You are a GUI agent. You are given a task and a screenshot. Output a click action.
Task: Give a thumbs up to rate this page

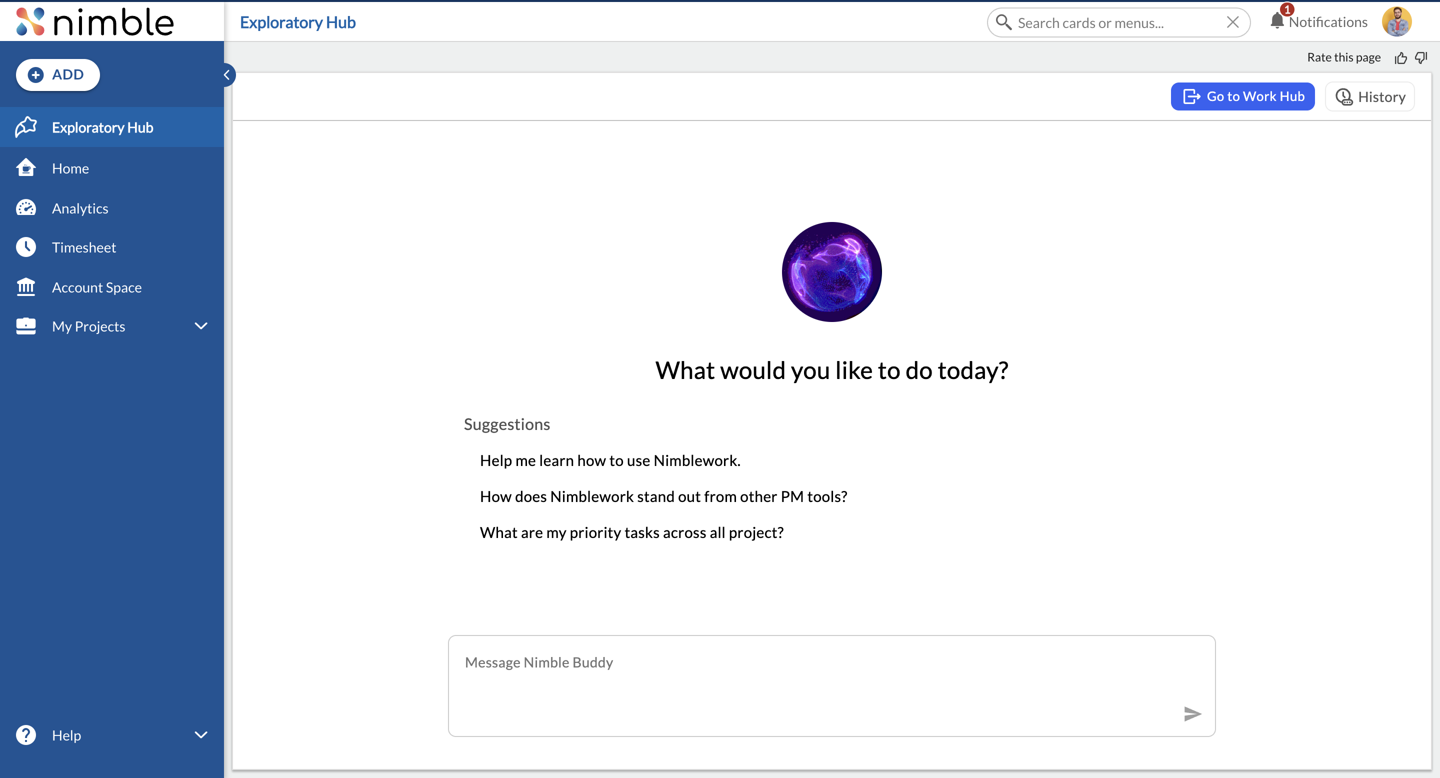tap(1401, 57)
